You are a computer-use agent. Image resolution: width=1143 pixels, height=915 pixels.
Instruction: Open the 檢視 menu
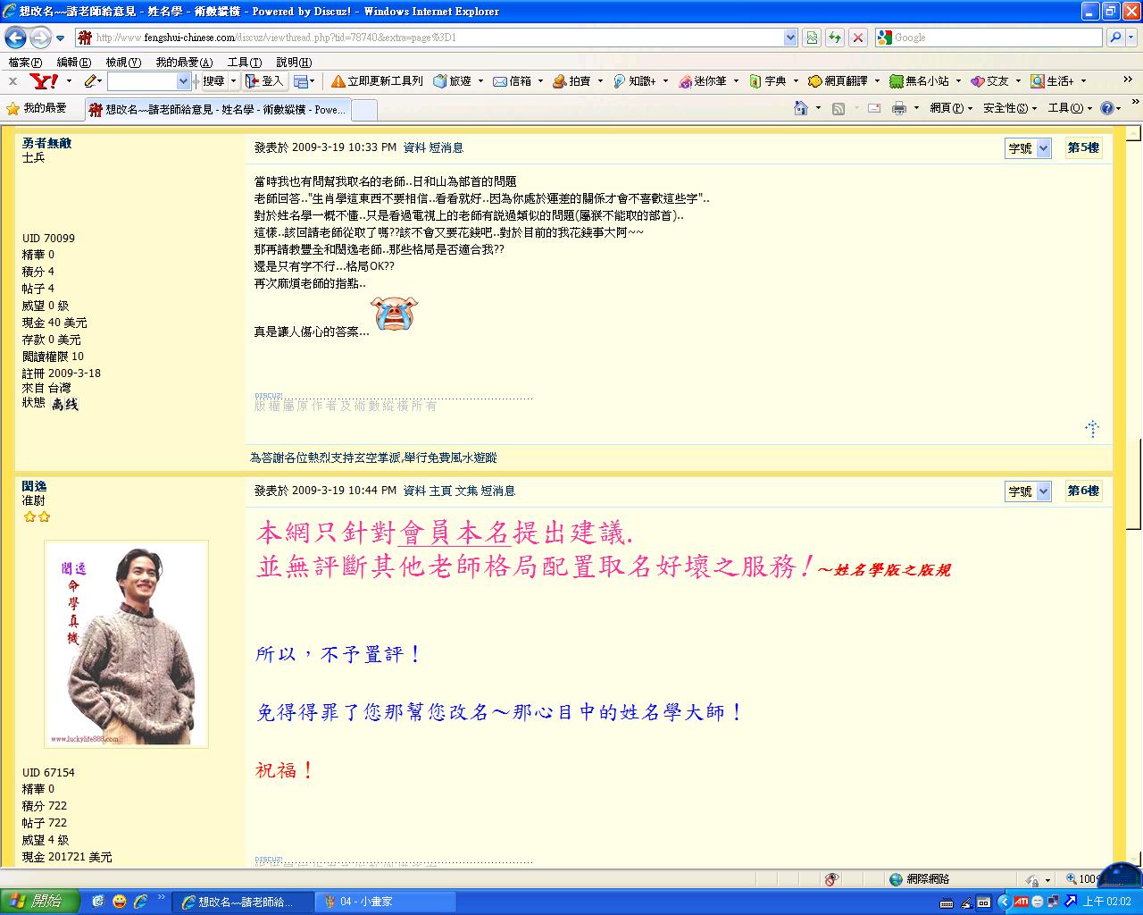tap(122, 63)
